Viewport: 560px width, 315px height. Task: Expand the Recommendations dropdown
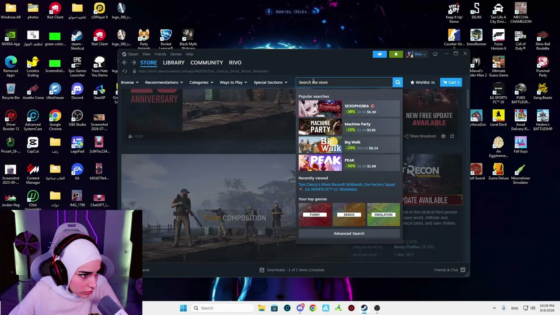(x=164, y=82)
